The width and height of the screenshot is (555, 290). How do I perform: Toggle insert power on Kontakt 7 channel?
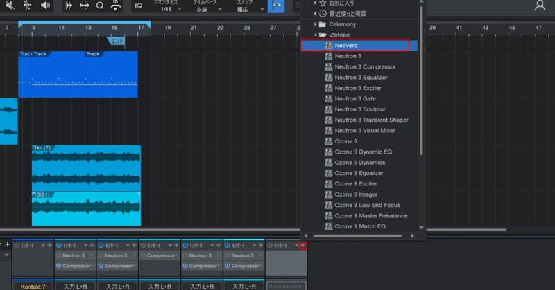point(17,246)
